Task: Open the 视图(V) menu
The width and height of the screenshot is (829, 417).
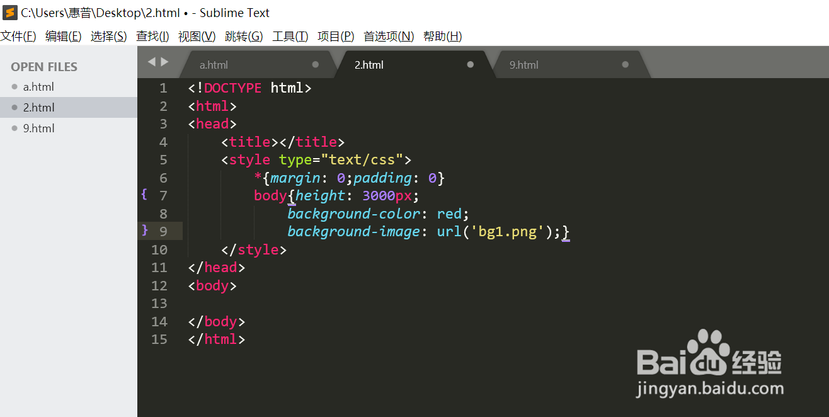Action: click(197, 37)
